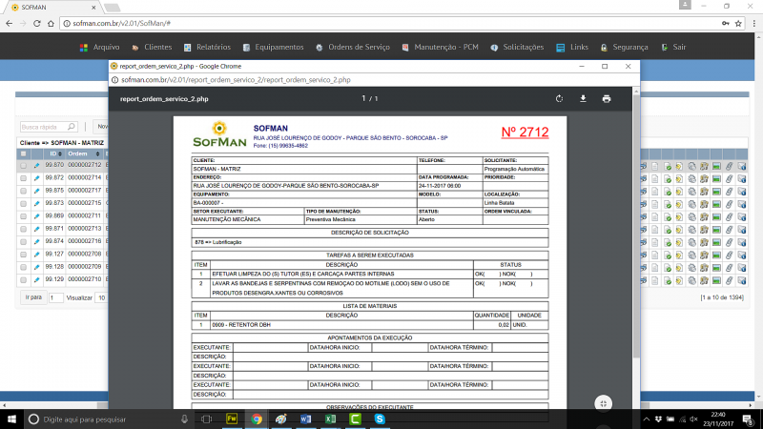Launch Excel from the Windows taskbar

(x=329, y=419)
